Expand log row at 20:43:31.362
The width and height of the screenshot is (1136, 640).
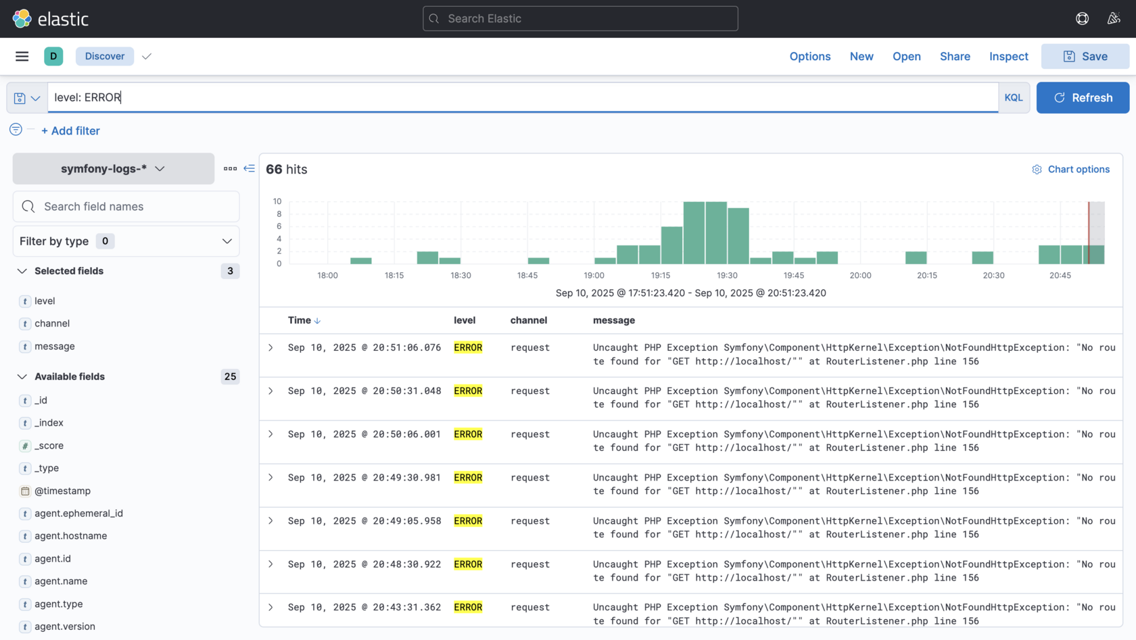coord(270,607)
